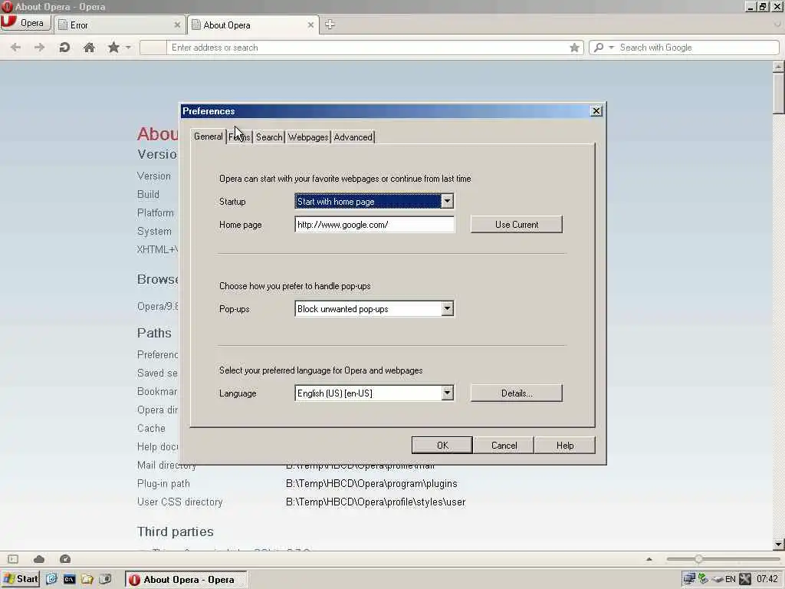
Task: Click the fourth quick launch icon beside folder
Action: pos(105,579)
